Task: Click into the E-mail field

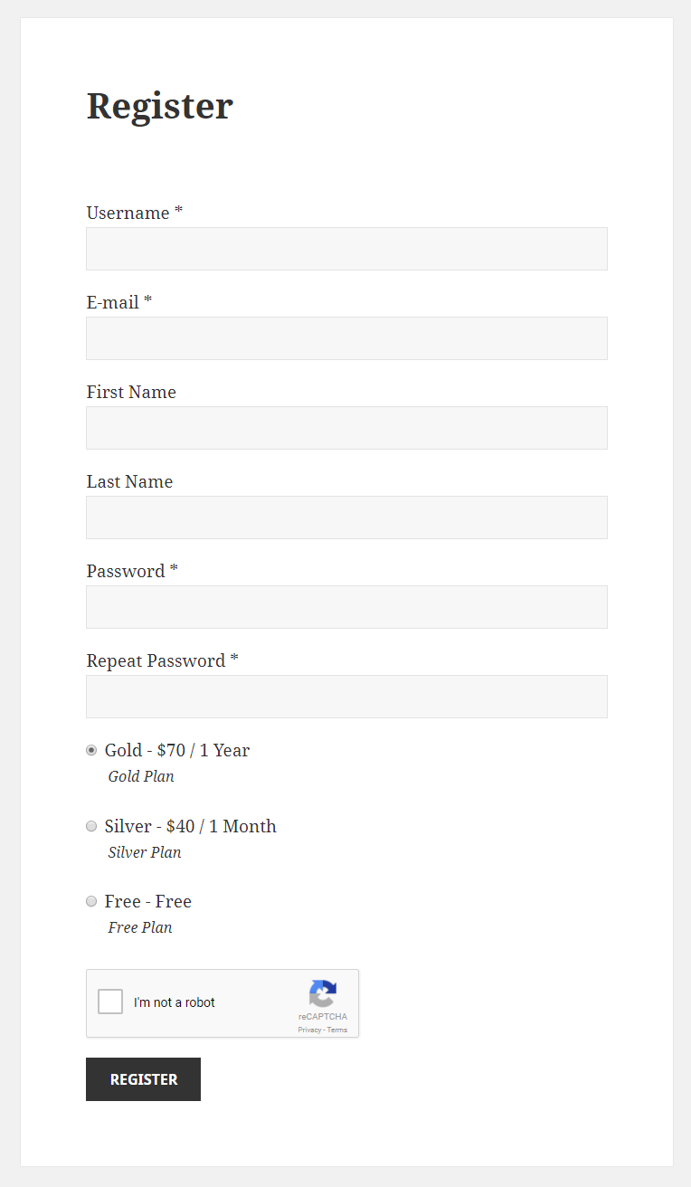Action: point(346,338)
